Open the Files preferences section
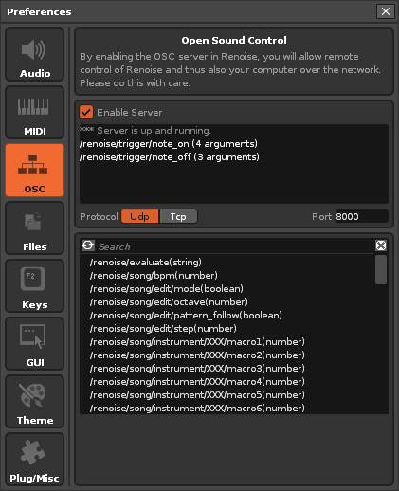Screen dimensions: 399x491 click(35, 228)
